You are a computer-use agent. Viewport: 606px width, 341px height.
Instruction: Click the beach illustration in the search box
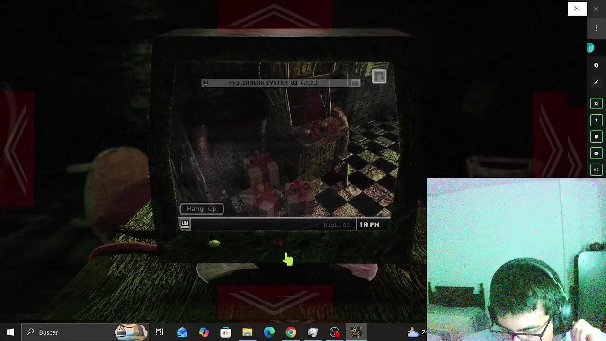click(x=131, y=332)
